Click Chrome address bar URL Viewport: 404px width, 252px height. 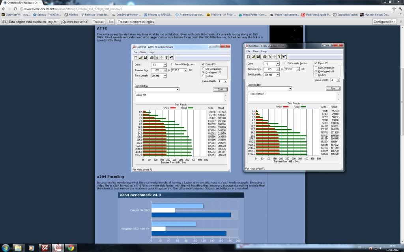click(73, 9)
